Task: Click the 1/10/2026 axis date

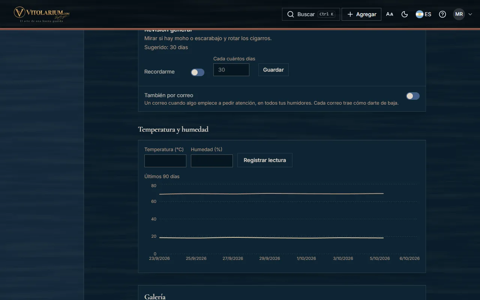Action: point(306,258)
